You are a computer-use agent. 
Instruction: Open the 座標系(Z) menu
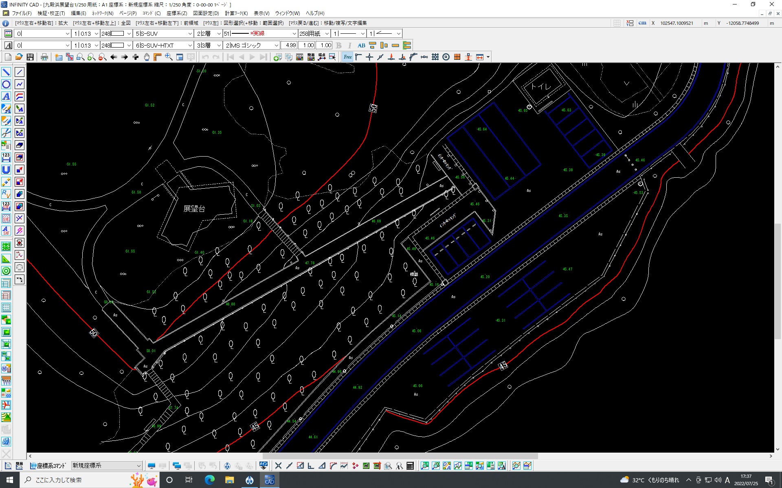tap(177, 13)
